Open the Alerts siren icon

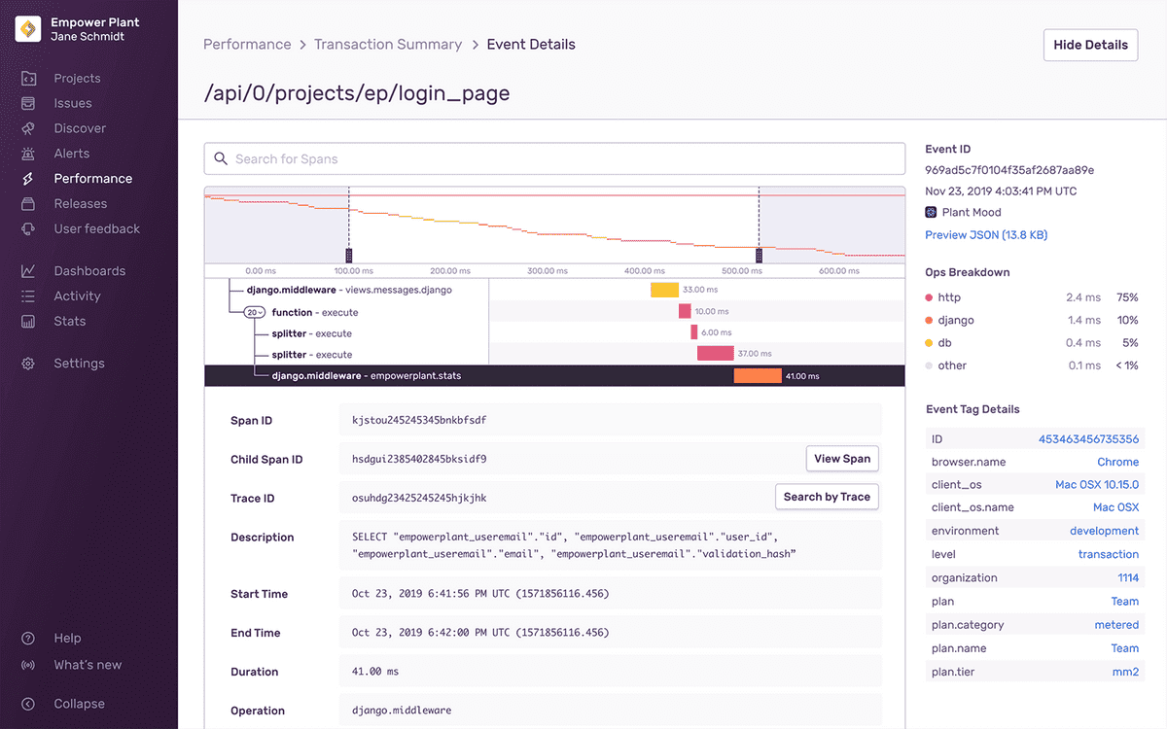[28, 154]
